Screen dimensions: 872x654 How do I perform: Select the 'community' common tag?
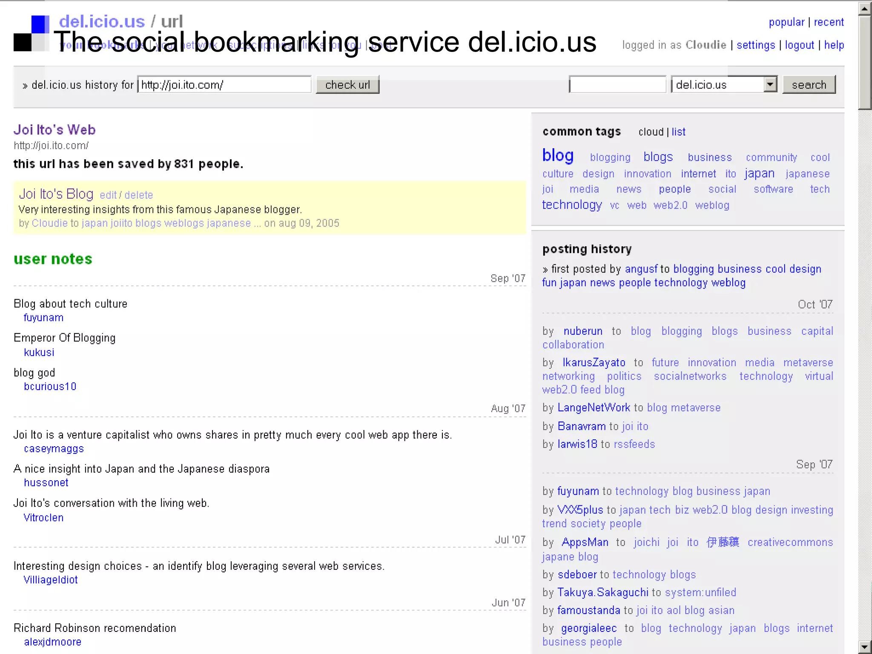pos(771,158)
